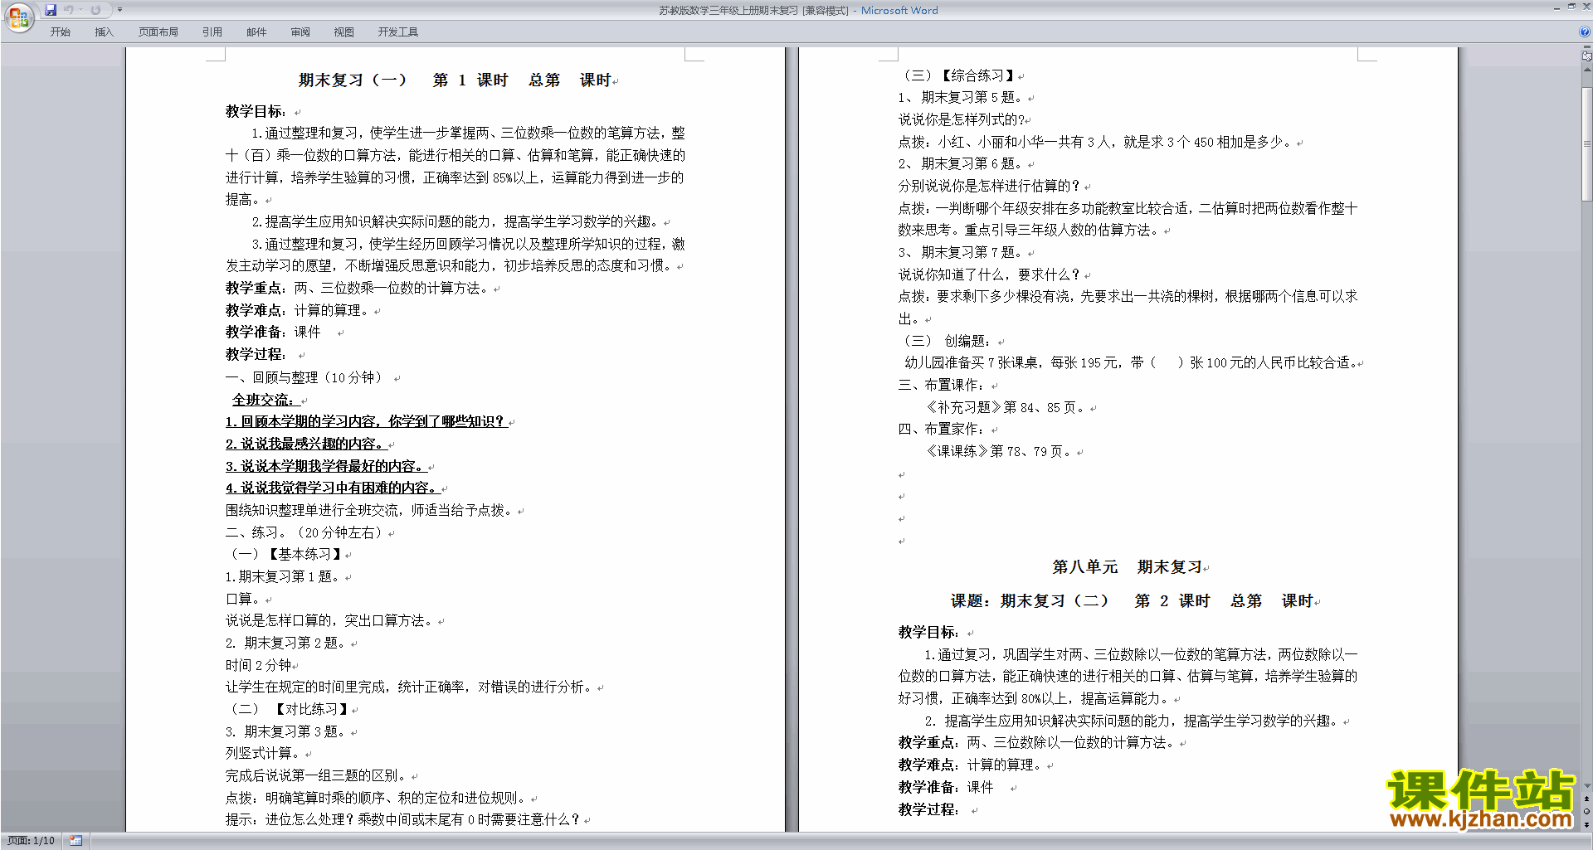This screenshot has width=1593, height=850.
Task: Click 教学准备: 课件 on the right page
Action: click(x=946, y=787)
